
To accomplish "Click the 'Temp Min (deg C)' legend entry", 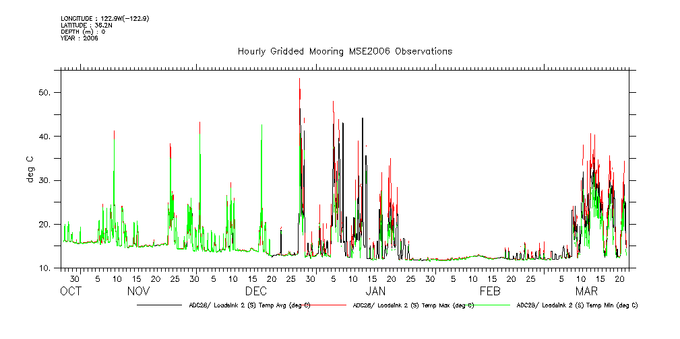I will coord(576,305).
